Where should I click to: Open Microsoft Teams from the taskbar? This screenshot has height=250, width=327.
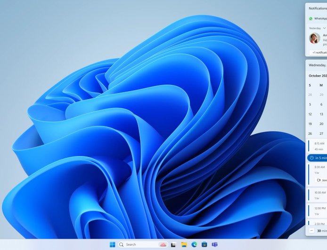214,244
